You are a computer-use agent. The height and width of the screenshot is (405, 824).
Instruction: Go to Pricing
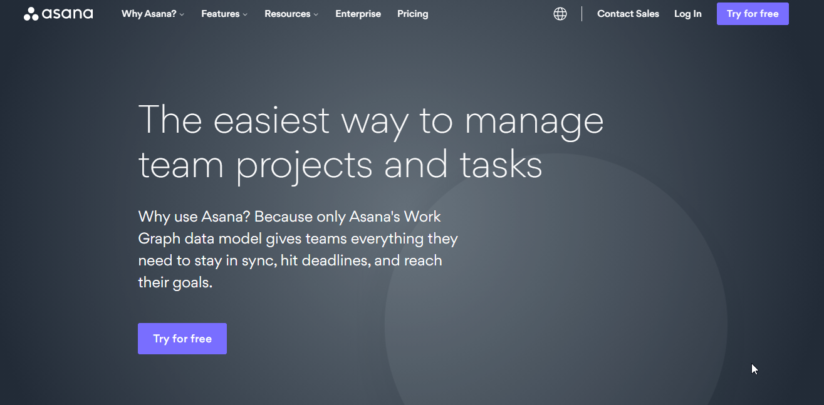click(413, 14)
